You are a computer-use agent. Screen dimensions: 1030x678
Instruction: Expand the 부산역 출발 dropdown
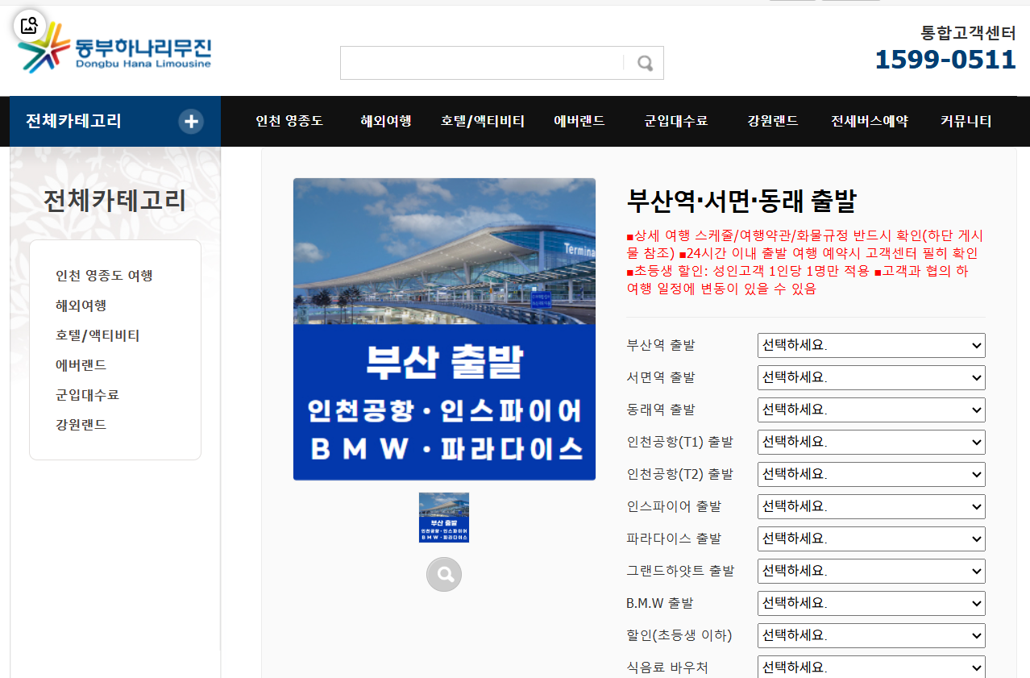click(871, 345)
